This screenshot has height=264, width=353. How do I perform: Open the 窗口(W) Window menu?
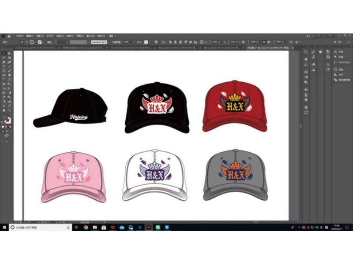click(x=90, y=36)
